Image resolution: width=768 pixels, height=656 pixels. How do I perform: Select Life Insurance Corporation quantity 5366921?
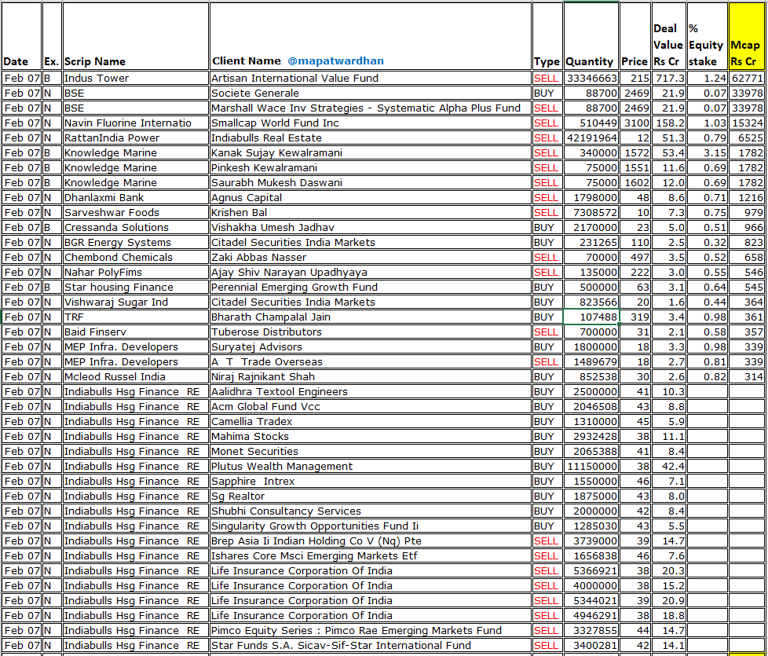point(591,571)
